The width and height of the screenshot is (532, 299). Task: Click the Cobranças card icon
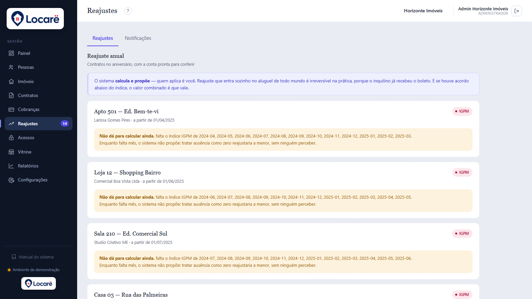tap(11, 109)
